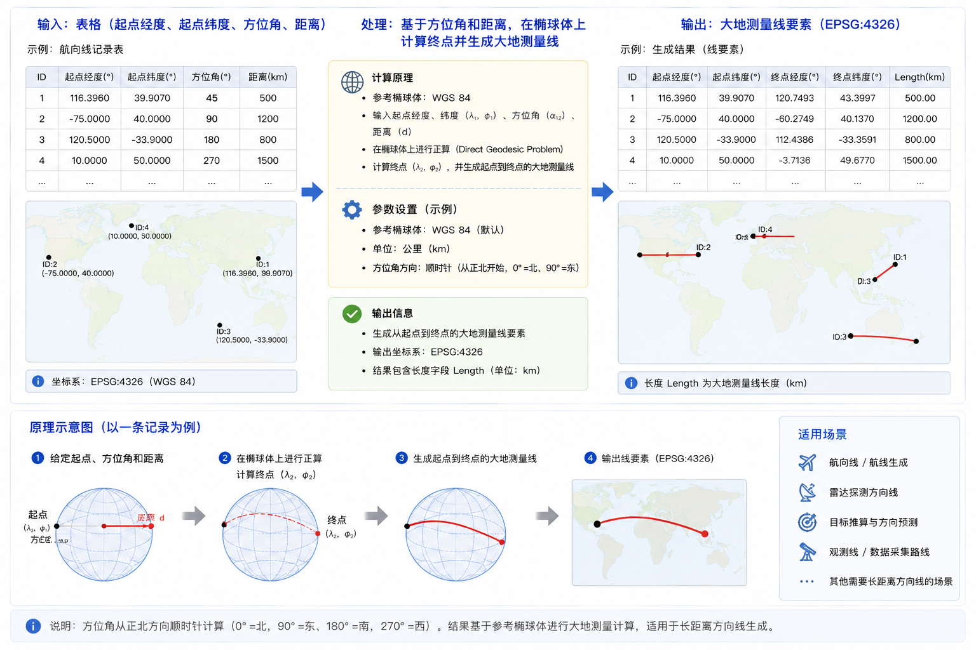Select the 终点纬度 value 43.3997
The height and width of the screenshot is (650, 976).
(857, 98)
